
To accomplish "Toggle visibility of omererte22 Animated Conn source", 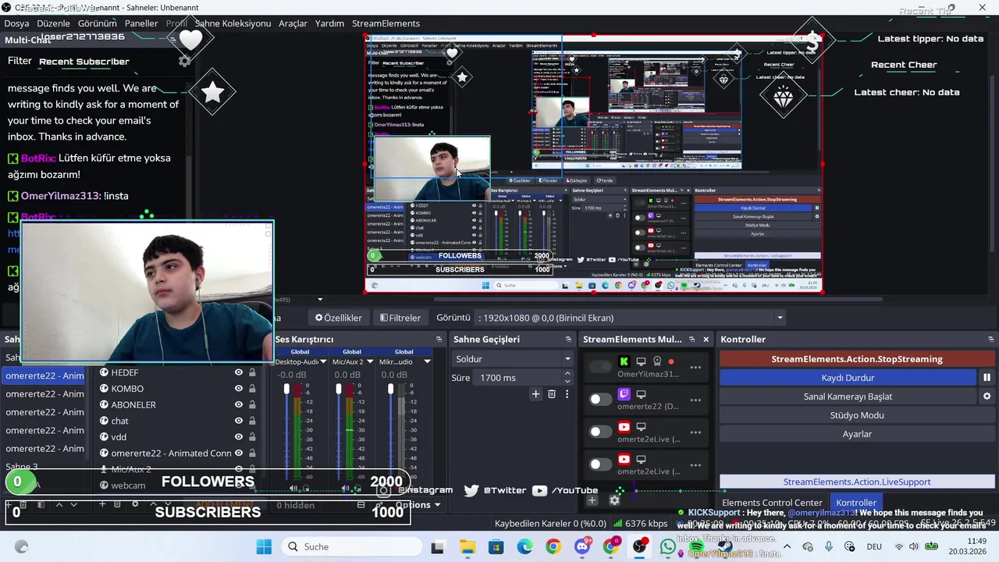I will 239,453.
